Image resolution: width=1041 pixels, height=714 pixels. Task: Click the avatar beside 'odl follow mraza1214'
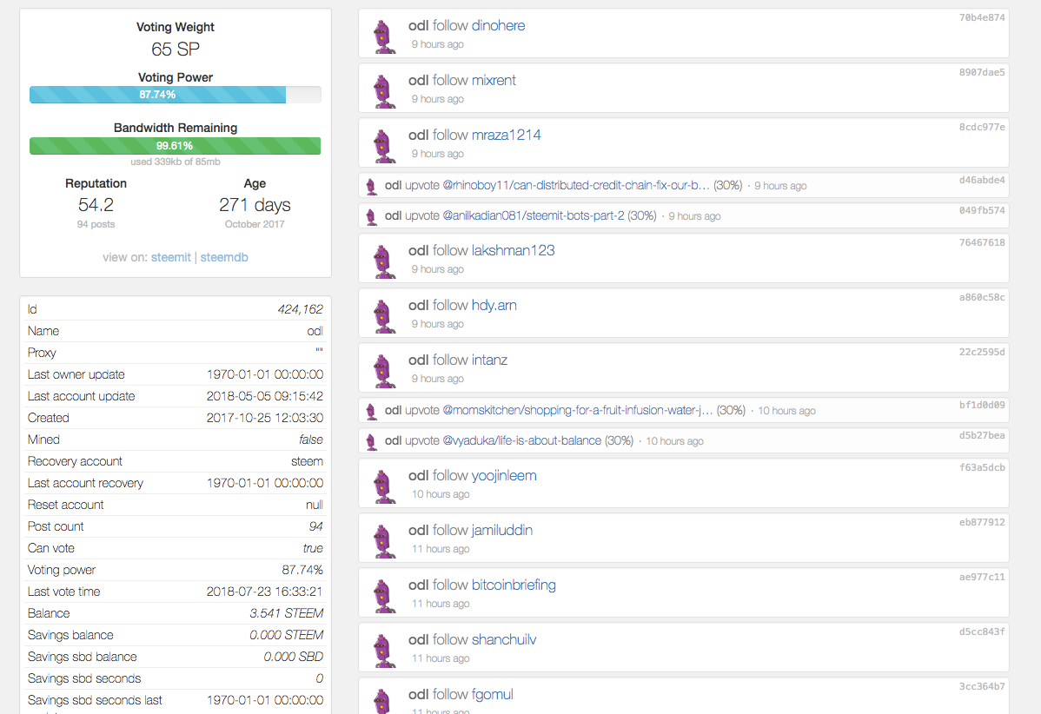click(x=384, y=145)
